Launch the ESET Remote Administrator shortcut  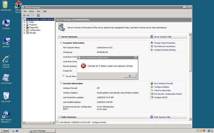pyautogui.click(x=6, y=117)
